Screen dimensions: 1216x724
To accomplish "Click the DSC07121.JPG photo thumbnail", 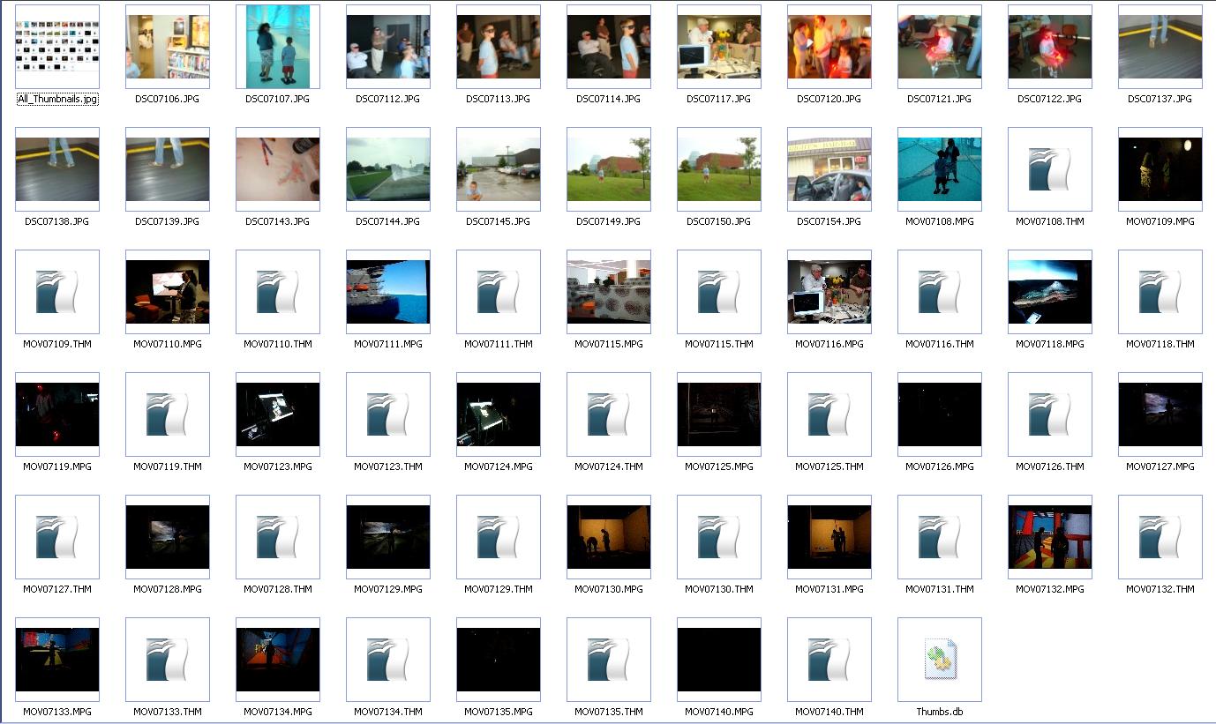I will (940, 47).
